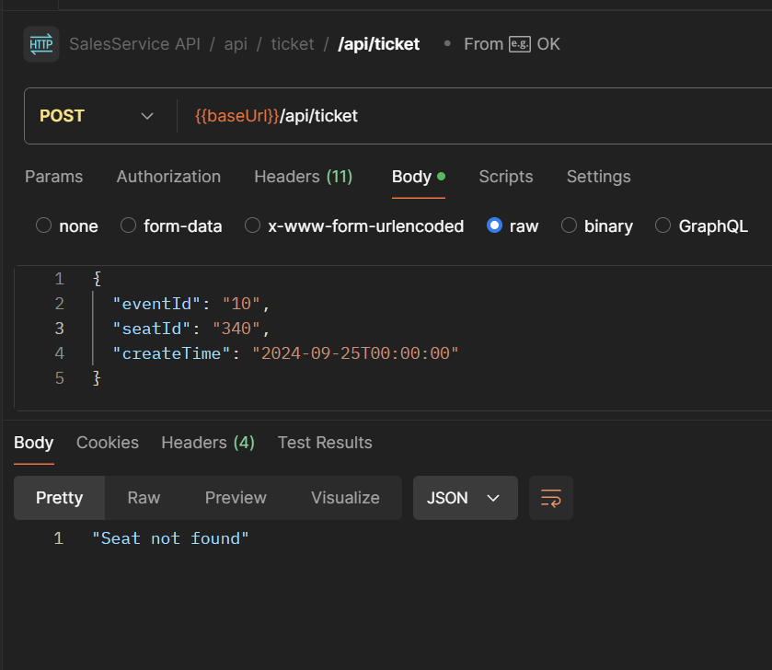Switch to the Scripts tab
Viewport: 772px width, 670px height.
point(505,177)
